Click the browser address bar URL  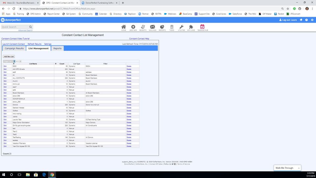click(x=59, y=9)
